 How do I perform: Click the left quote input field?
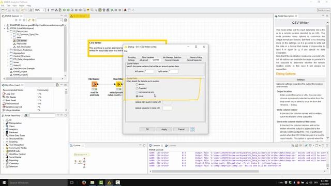click(149, 71)
